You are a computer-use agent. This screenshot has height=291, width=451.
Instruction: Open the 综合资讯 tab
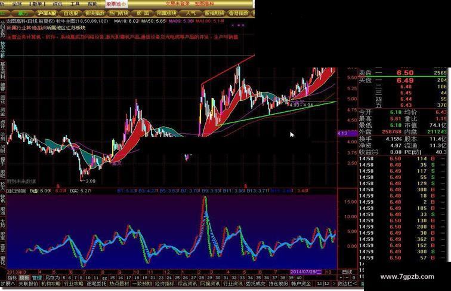pyautogui.click(x=187, y=284)
